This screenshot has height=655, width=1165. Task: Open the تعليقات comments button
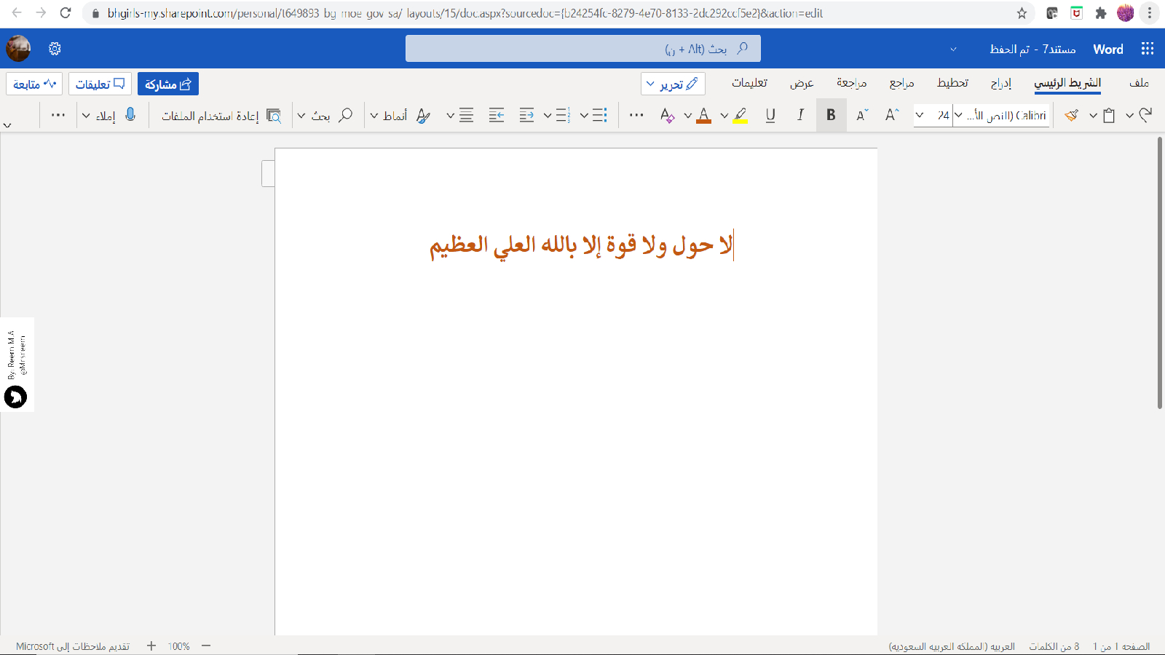100,84
